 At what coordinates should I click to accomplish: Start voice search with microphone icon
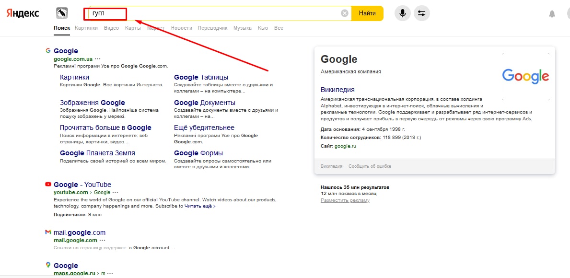coord(402,13)
